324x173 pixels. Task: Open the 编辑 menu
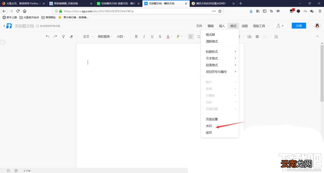pos(210,26)
